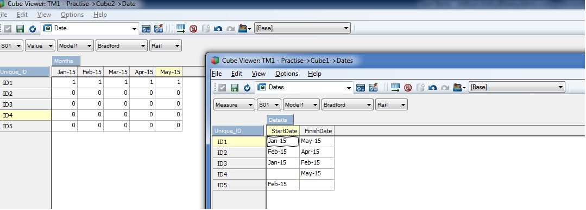Click the greyed auto-recalculate checkmark icon in Cube2 window
This screenshot has width=586, height=210.
click(x=8, y=29)
